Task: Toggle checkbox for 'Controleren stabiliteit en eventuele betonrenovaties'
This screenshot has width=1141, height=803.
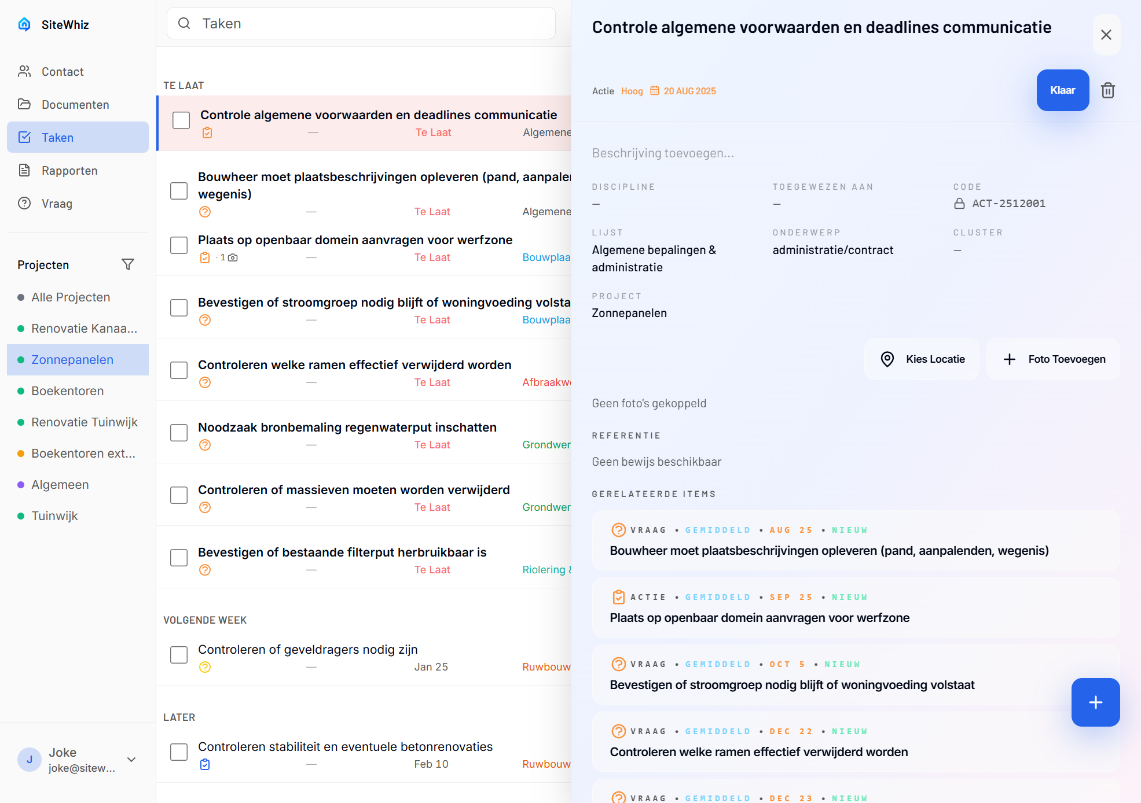Action: coord(179,752)
